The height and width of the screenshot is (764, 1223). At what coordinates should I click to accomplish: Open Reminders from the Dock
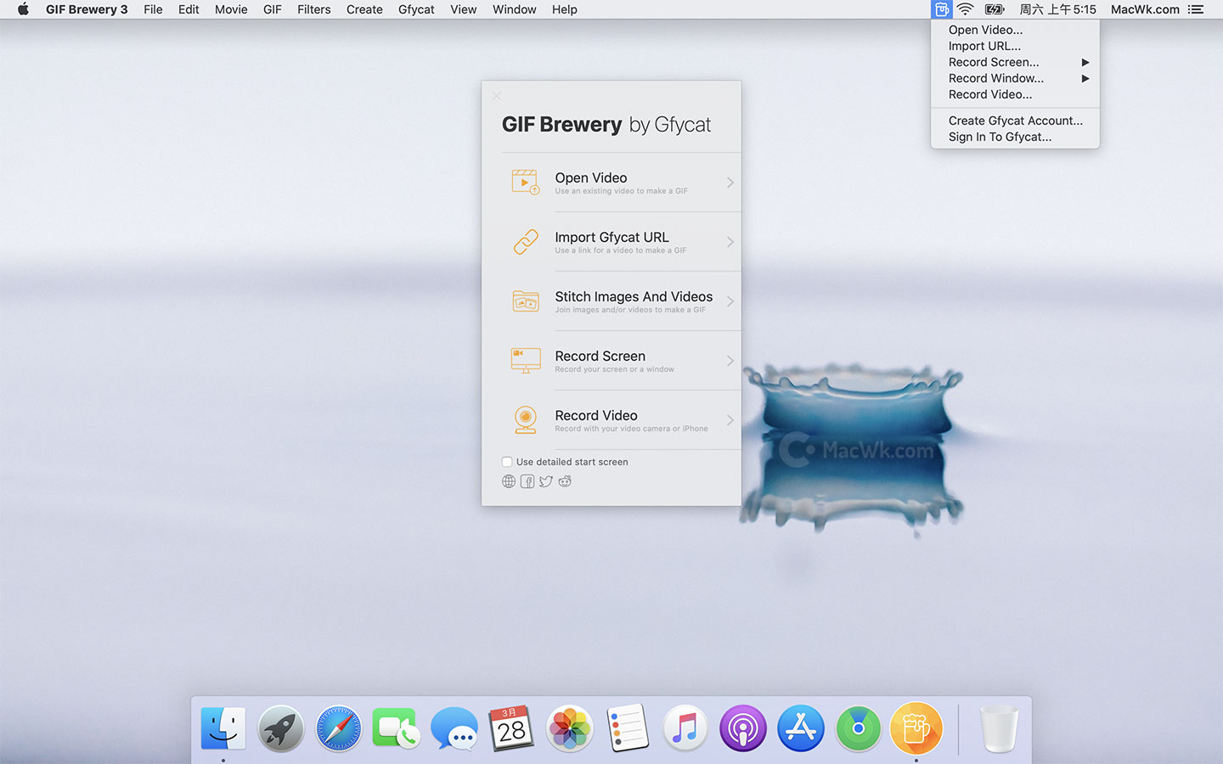(x=628, y=728)
